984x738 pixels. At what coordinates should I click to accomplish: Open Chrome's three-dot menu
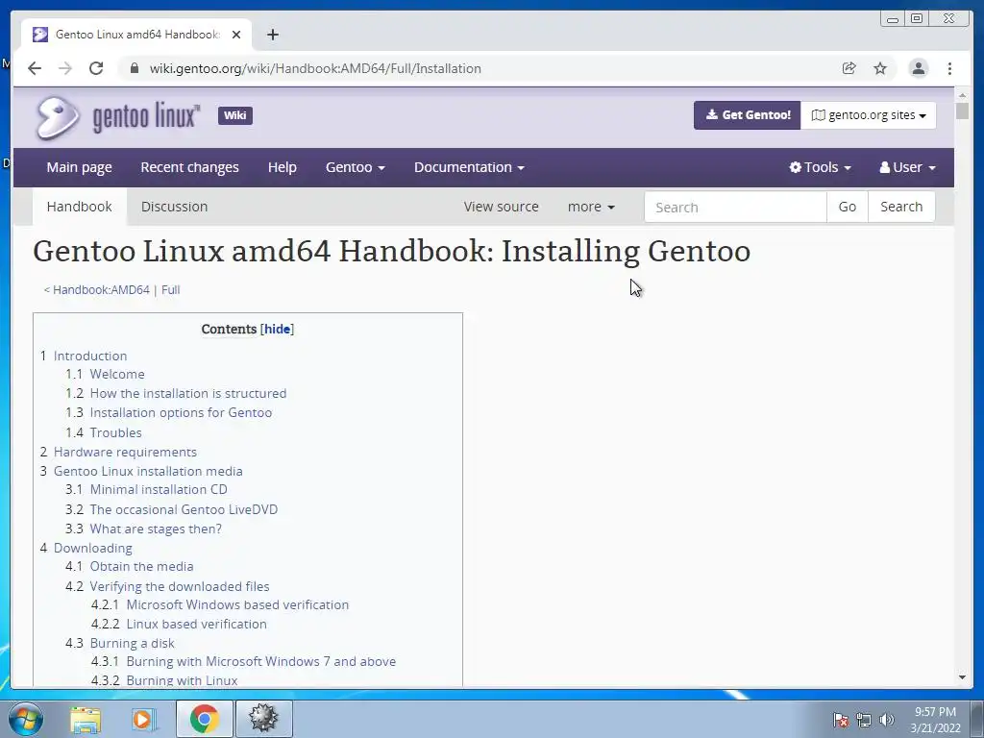click(x=949, y=68)
